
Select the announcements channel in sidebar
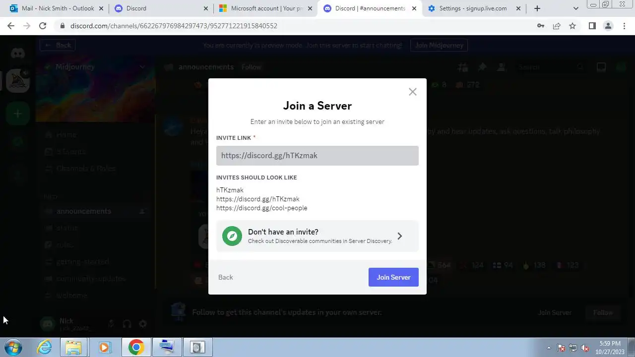click(95, 211)
